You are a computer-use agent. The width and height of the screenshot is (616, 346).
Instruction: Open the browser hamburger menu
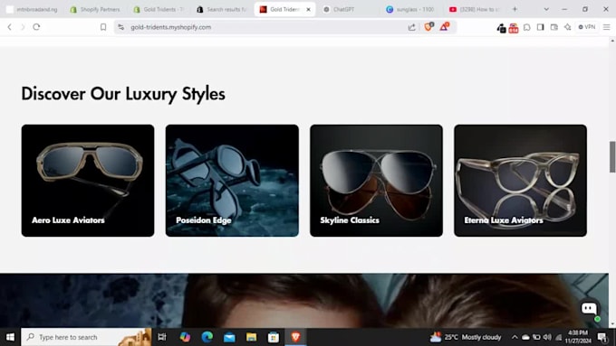607,27
